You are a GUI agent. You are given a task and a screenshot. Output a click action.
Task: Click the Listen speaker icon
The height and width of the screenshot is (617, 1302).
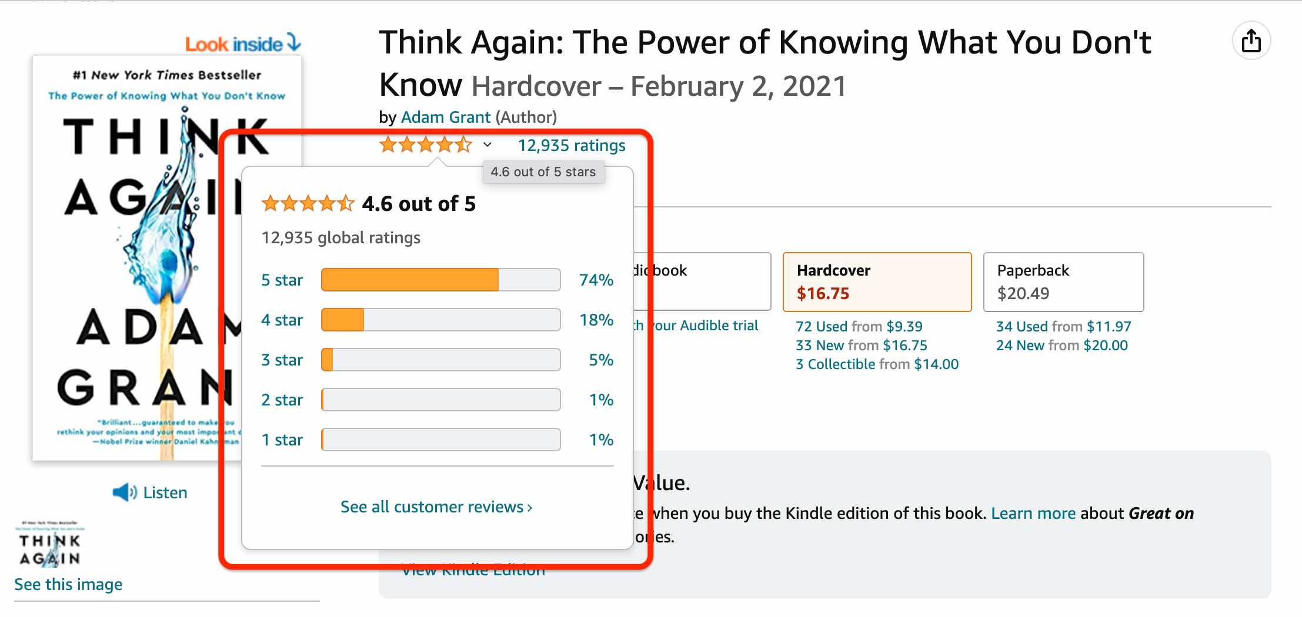tap(123, 492)
